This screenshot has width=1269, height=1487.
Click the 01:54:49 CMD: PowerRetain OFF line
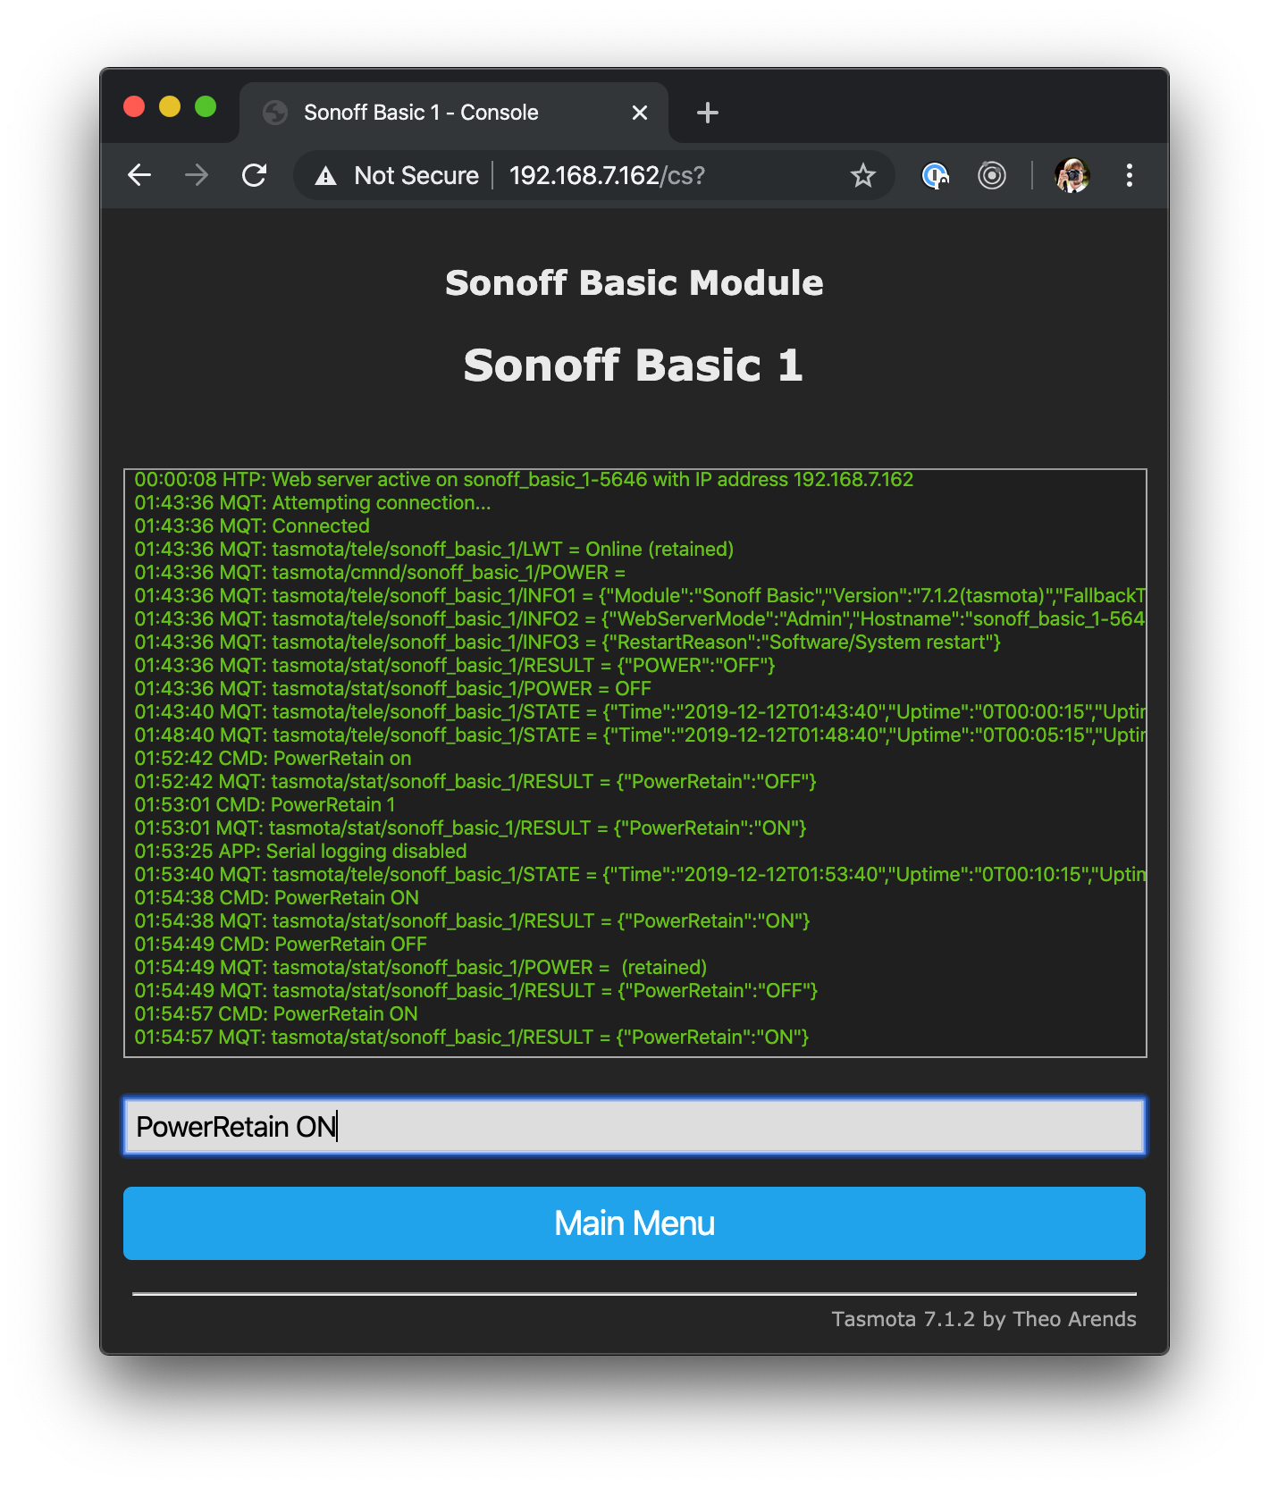coord(281,945)
